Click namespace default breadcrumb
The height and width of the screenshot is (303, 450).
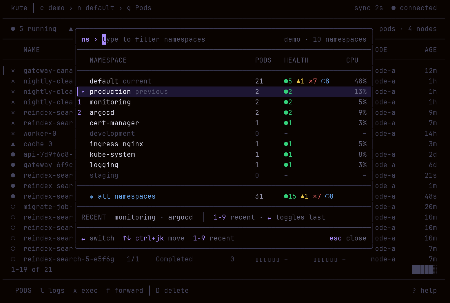point(96,8)
